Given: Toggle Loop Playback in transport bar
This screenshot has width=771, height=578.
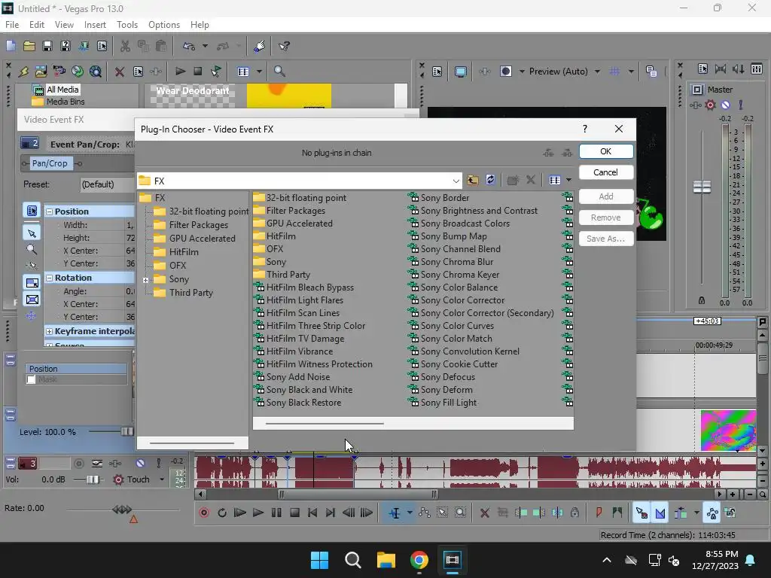Looking at the screenshot, I should click(222, 513).
